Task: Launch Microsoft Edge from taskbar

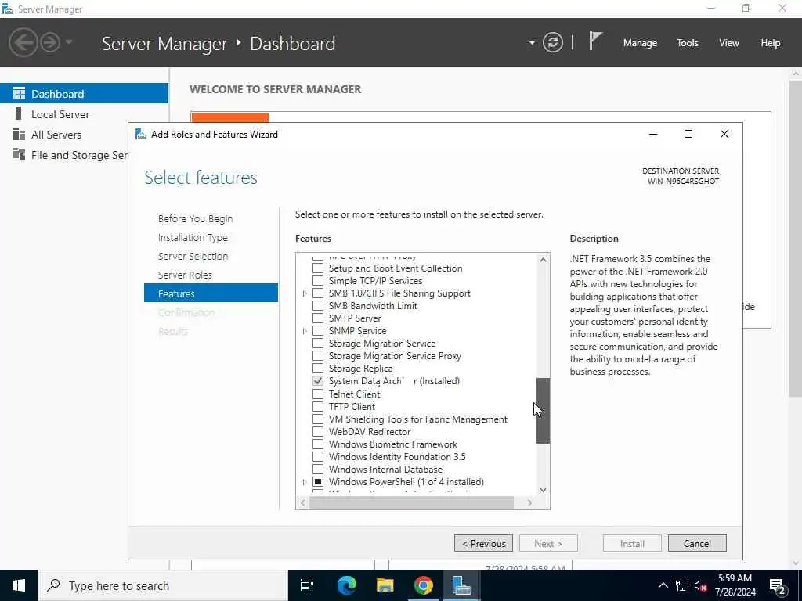Action: [x=346, y=585]
